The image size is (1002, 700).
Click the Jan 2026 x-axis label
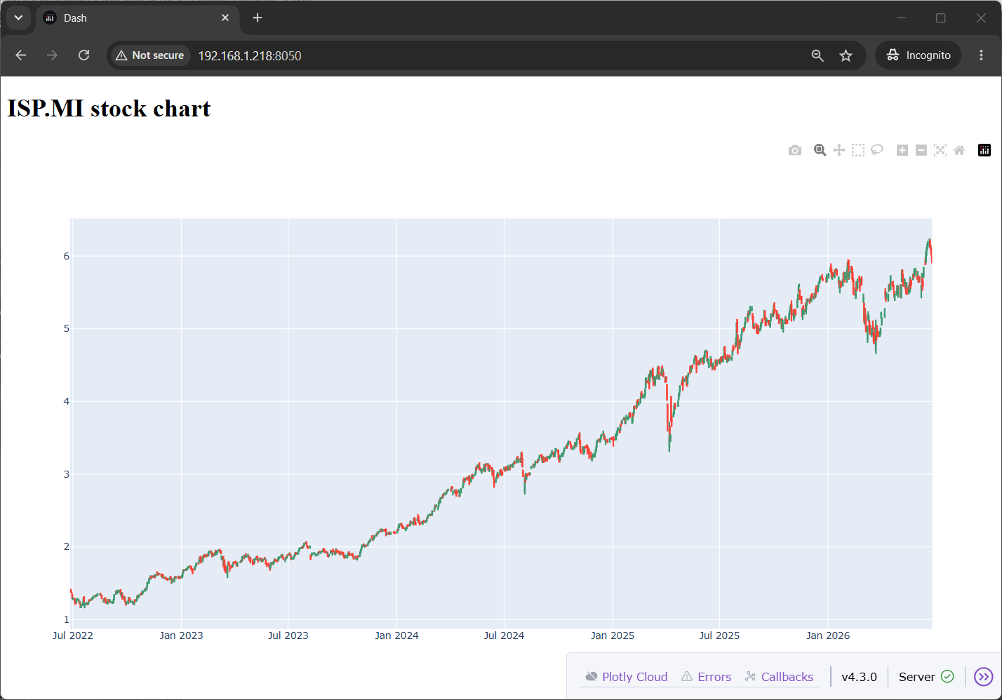pos(828,635)
